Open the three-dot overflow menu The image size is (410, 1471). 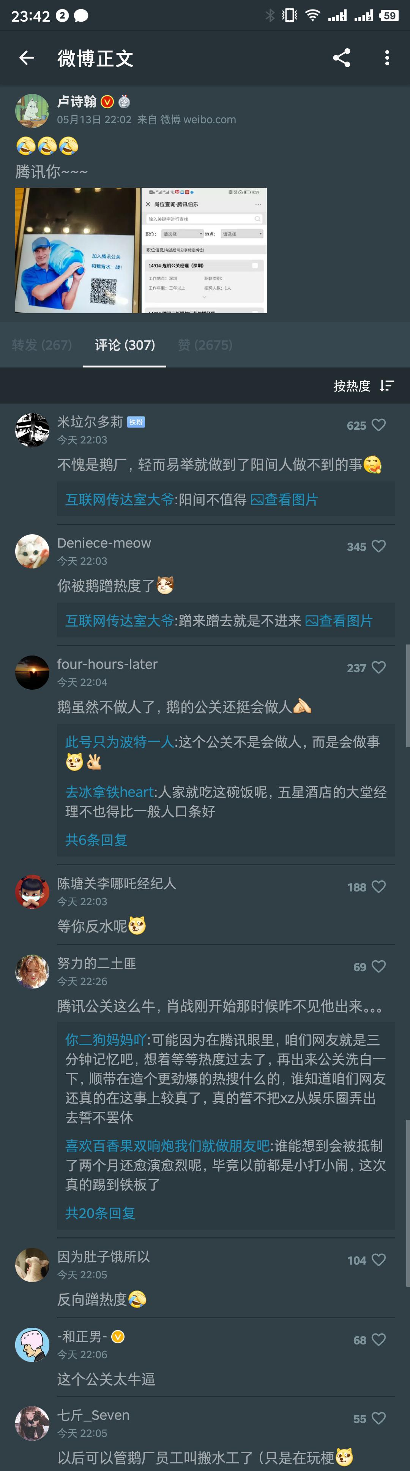pyautogui.click(x=386, y=58)
